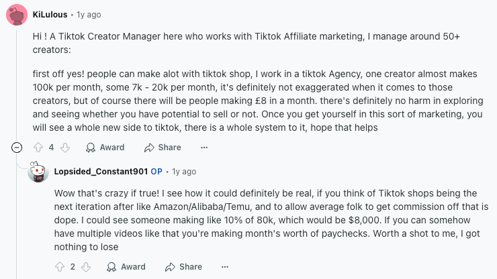Screen dimensions: 497x279
Task: Click KiLulous's pink avatar
Action: pyautogui.click(x=17, y=14)
